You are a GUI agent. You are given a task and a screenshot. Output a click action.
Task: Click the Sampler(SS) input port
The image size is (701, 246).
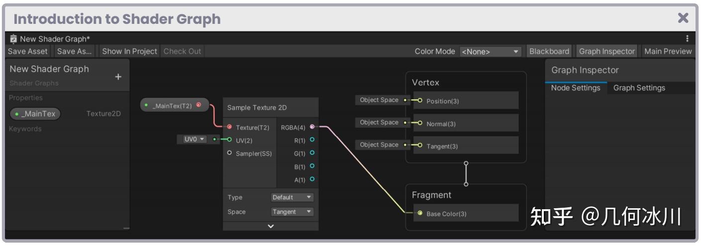229,153
